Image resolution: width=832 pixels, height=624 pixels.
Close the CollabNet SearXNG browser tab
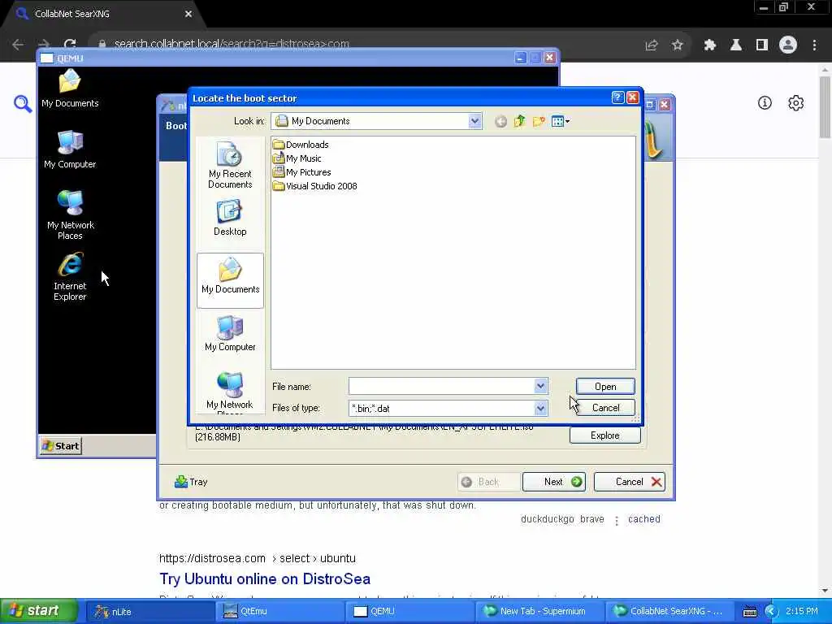click(188, 14)
